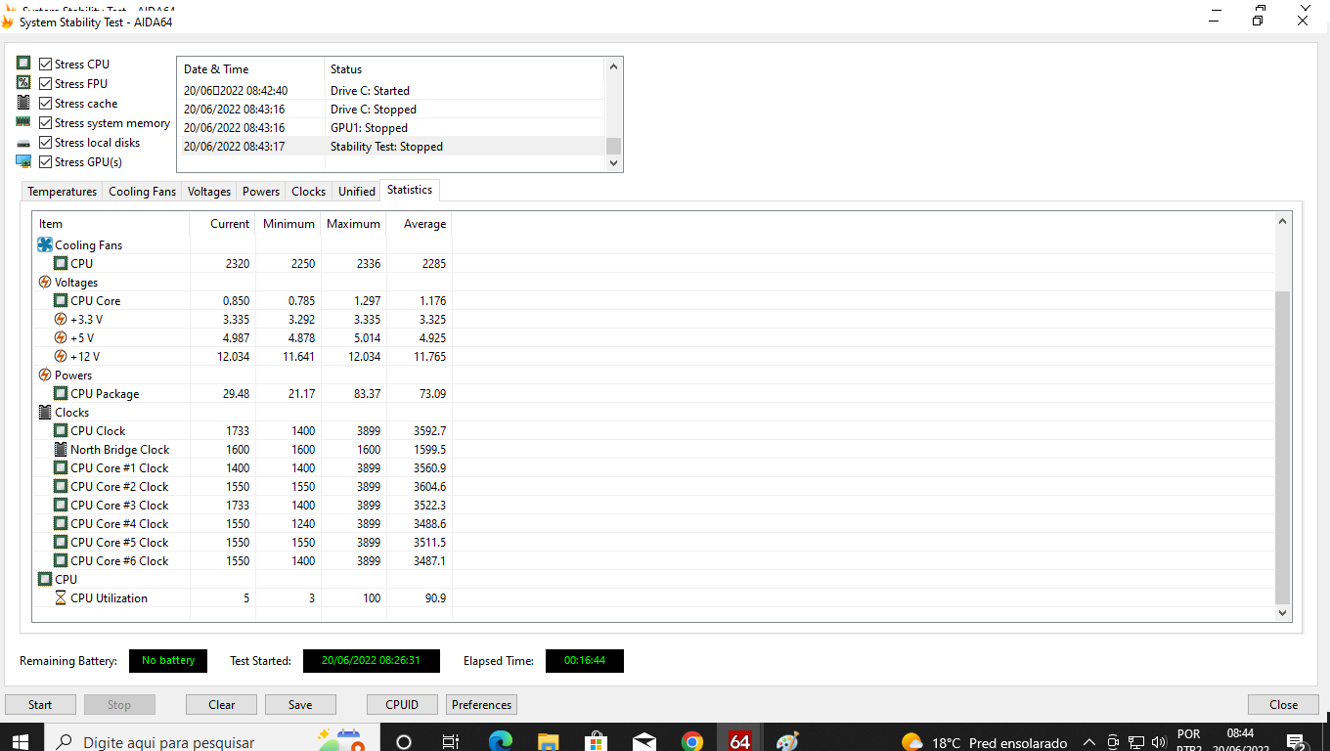Click the lightning icon next to +3.3 V

click(x=61, y=320)
